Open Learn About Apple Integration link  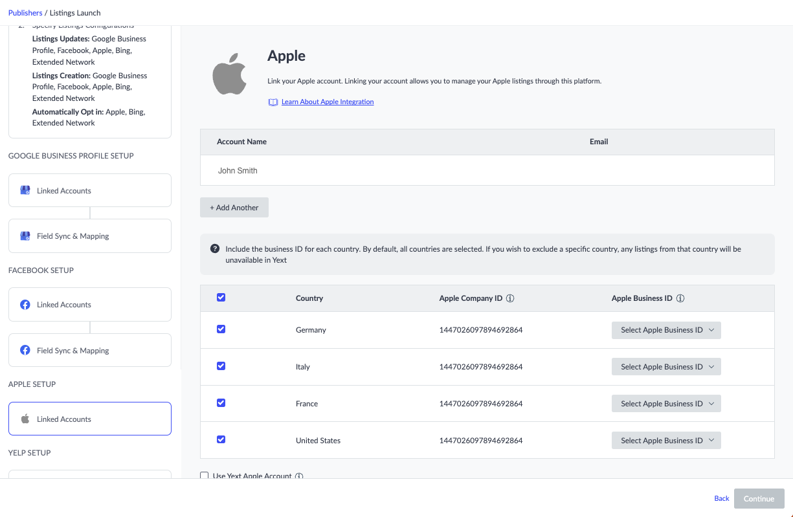pos(328,102)
